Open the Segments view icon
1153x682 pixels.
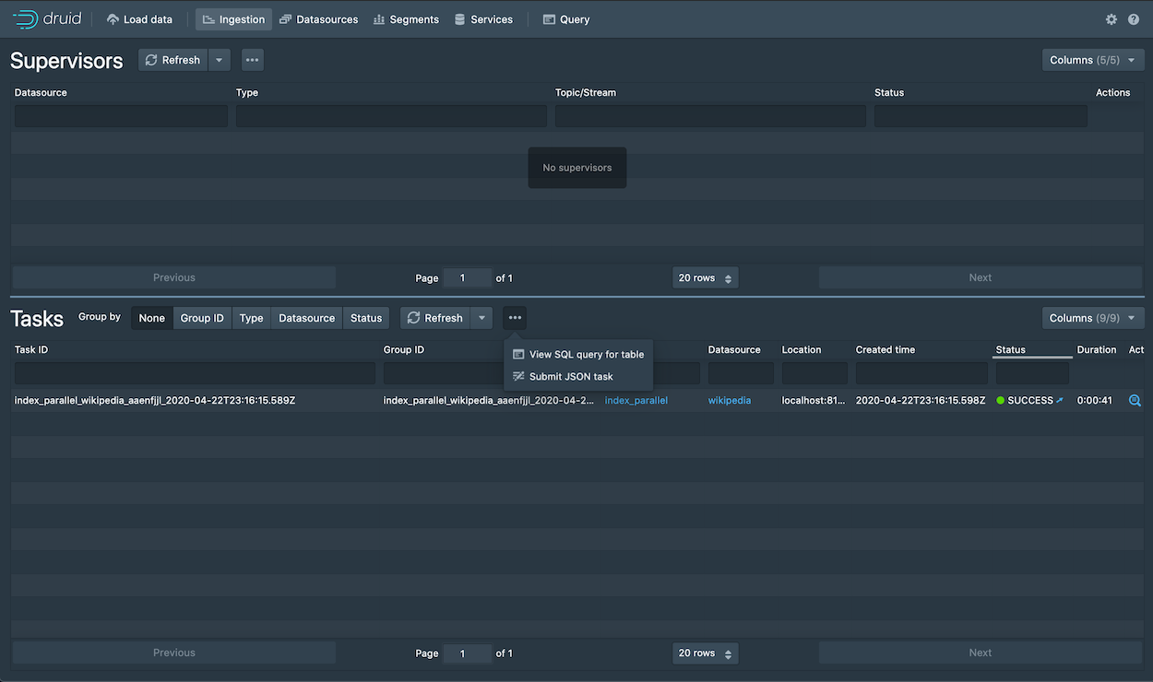click(x=380, y=18)
